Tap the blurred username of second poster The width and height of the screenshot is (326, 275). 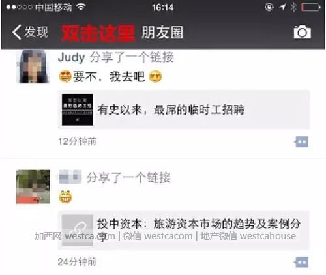pos(70,177)
